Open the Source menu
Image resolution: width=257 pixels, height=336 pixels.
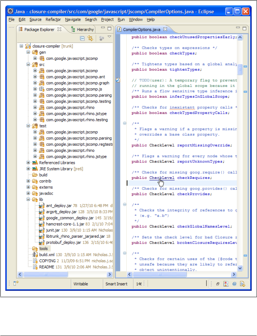click(36, 20)
